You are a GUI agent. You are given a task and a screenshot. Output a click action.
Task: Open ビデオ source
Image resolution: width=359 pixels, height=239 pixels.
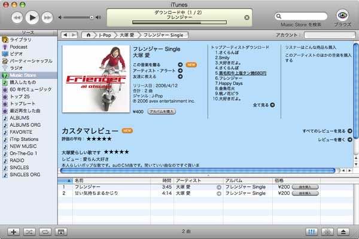coord(29,54)
